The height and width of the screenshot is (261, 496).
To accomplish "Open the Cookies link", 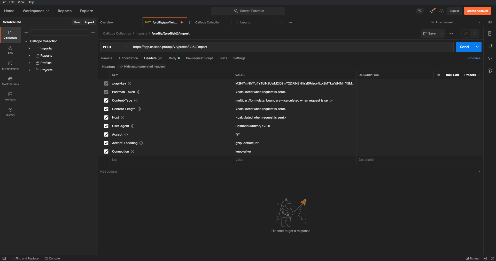I will coord(474,58).
